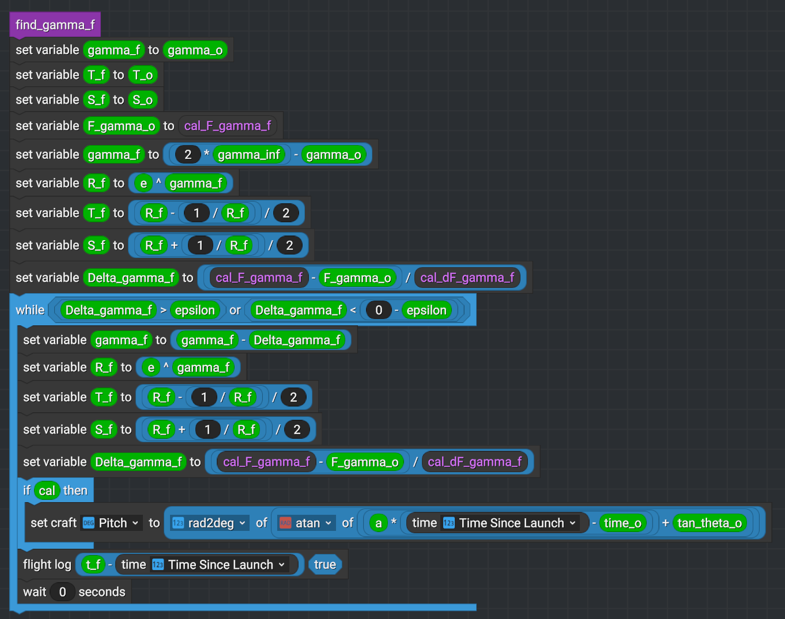Click the 123 icon in the set craft row's time block
The height and width of the screenshot is (619, 785).
point(449,523)
